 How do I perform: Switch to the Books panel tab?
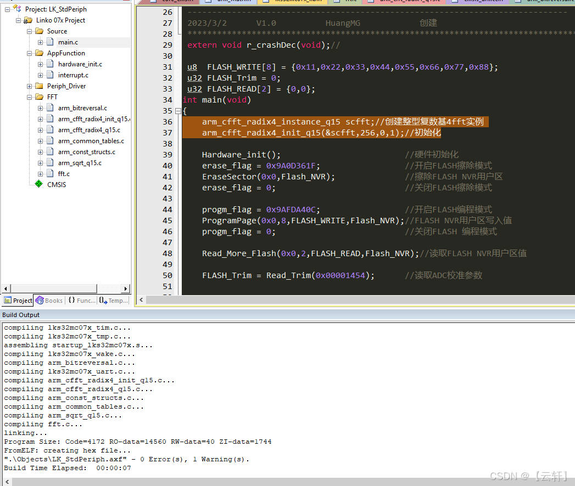pyautogui.click(x=49, y=300)
